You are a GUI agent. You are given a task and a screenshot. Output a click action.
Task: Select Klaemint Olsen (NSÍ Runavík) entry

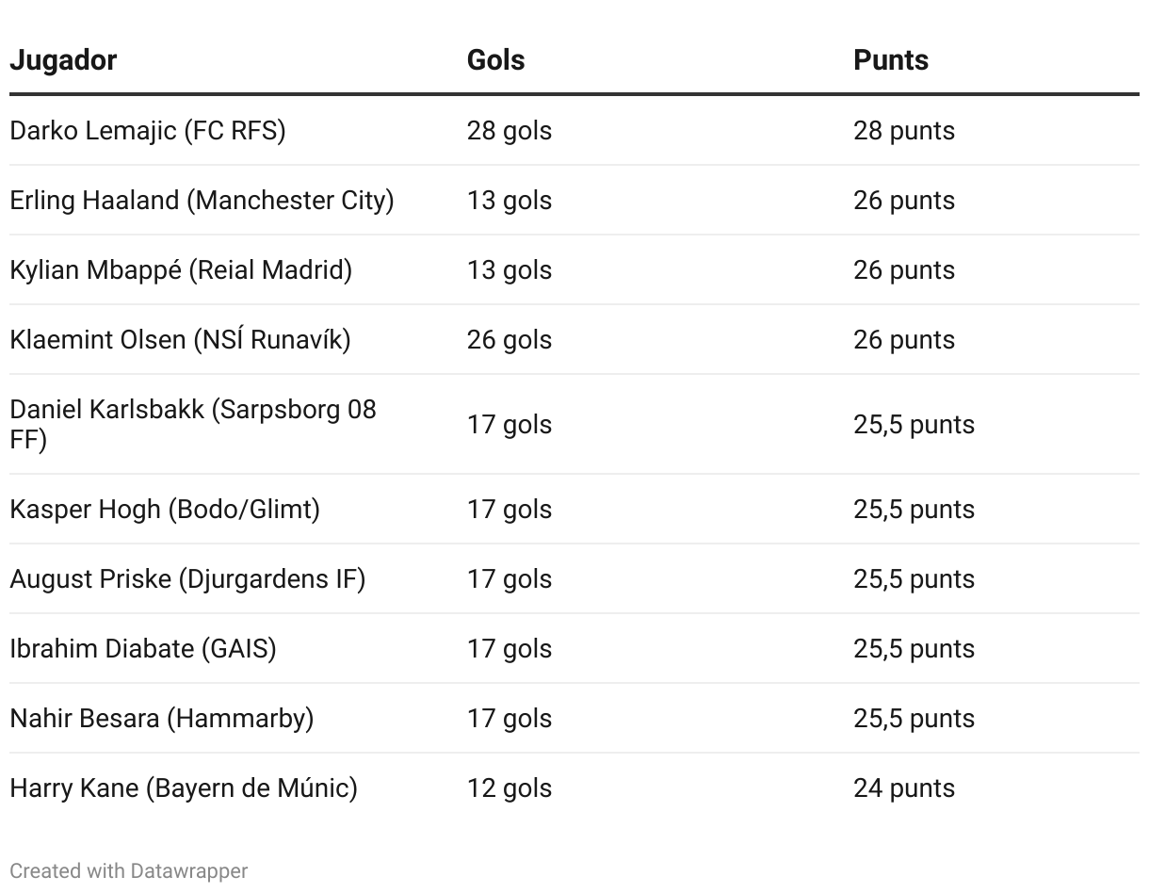tap(180, 340)
